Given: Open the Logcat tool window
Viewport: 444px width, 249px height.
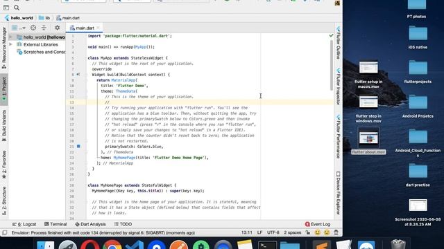Looking at the screenshot, I should pos(24,224).
